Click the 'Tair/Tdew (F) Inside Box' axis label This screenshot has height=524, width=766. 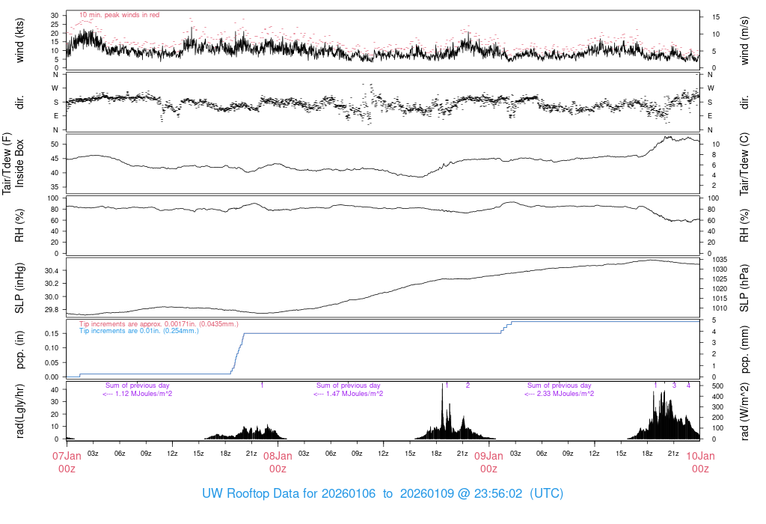click(13, 163)
